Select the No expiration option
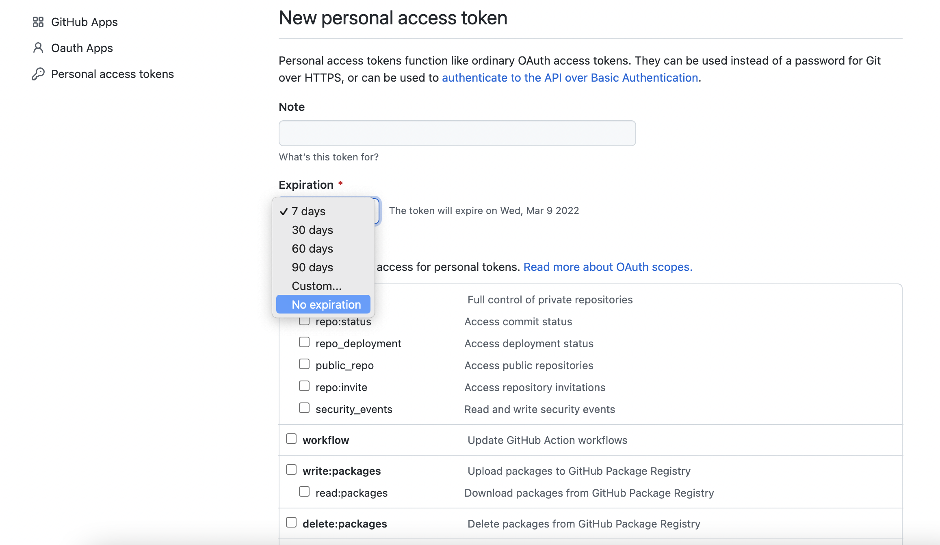 click(x=323, y=305)
